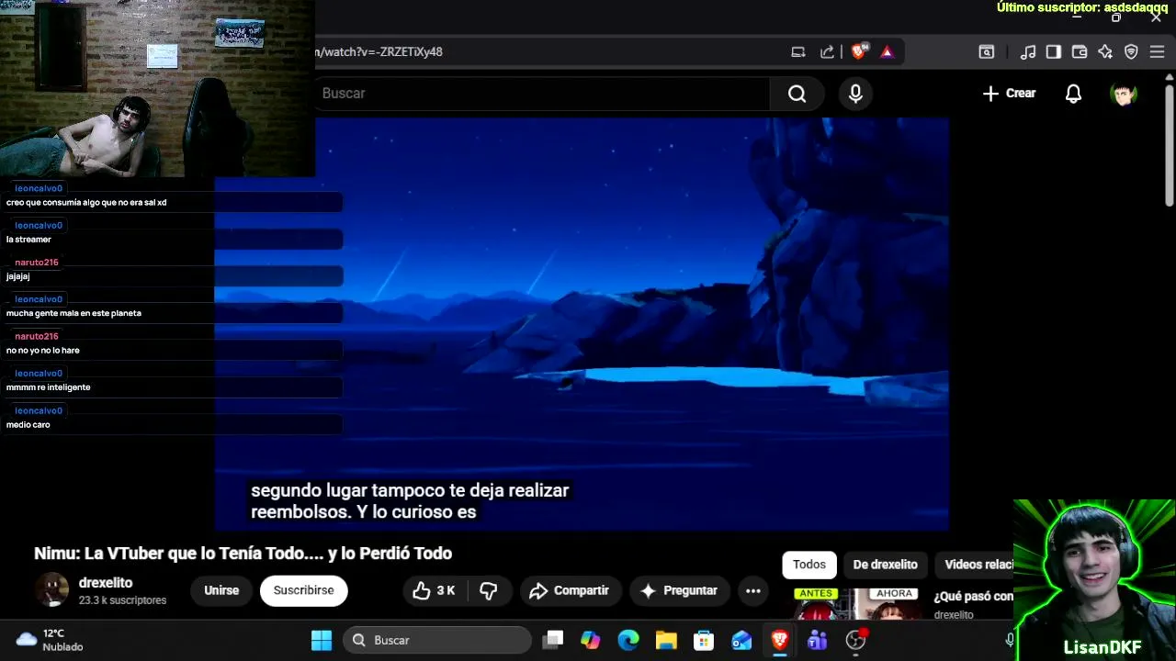This screenshot has height=661, width=1176.
Task: Open the ¿Qué pasó con recommended video title
Action: [973, 597]
